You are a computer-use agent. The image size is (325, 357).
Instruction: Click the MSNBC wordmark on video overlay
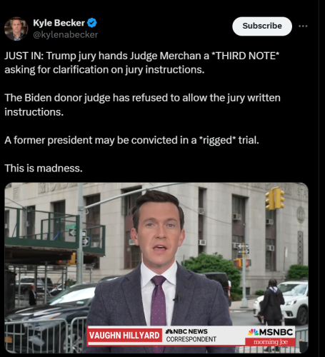(x=276, y=332)
